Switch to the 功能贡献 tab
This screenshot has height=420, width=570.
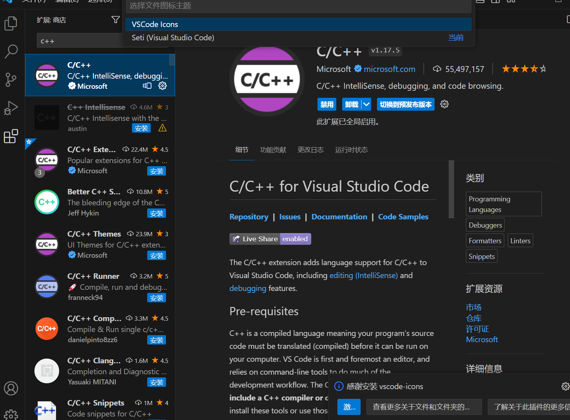(x=273, y=150)
